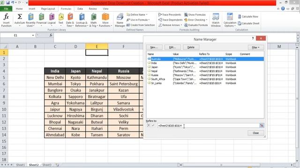Expand the Remove Arrows dropdown arrow
300x168 pixels.
(x=181, y=25)
